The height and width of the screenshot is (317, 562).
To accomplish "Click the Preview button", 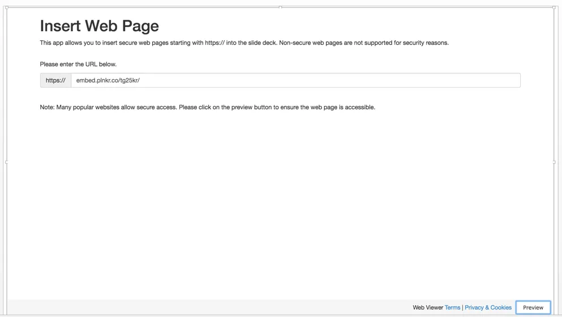I will click(533, 307).
